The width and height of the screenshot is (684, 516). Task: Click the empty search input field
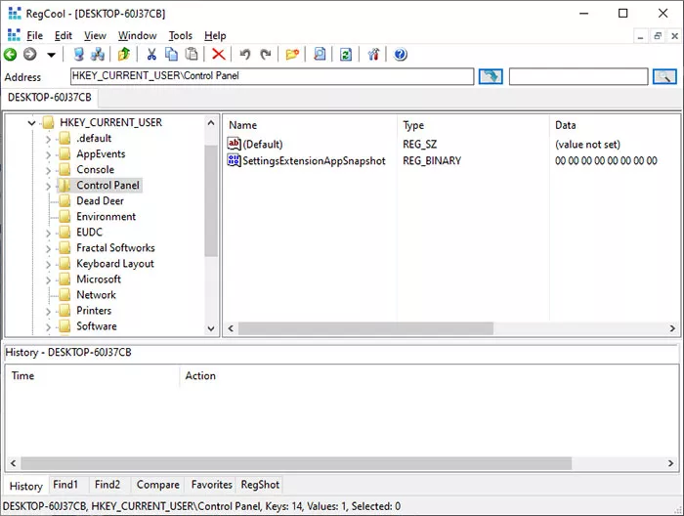578,76
